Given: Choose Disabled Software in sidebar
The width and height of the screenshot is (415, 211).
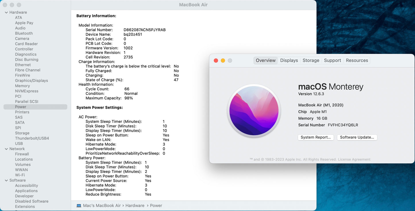Looking at the screenshot, I should tap(32, 201).
